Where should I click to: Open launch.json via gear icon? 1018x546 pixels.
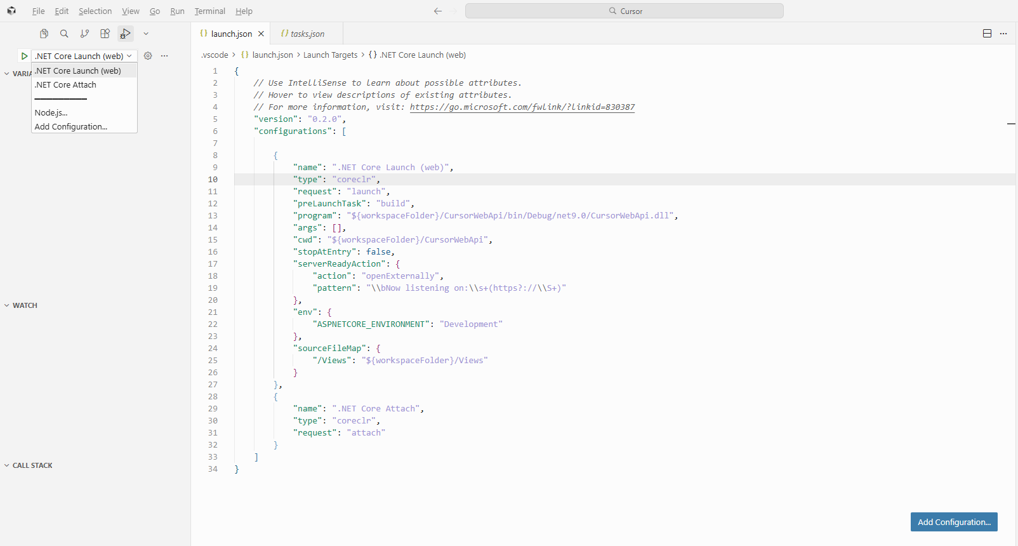tap(148, 56)
